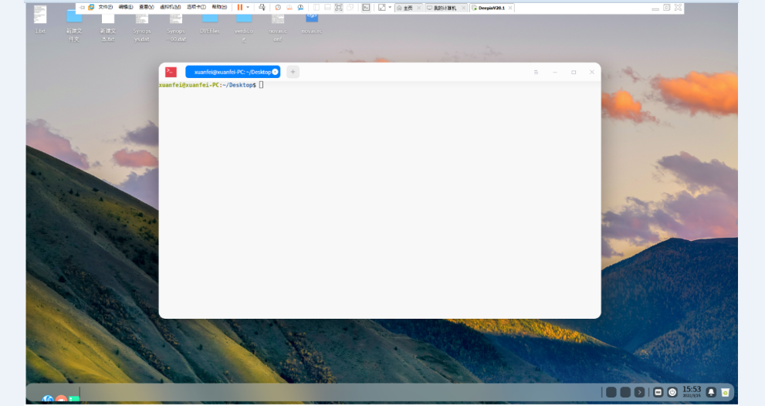Image resolution: width=765 pixels, height=406 pixels.
Task: Open the 编辑(E) menu
Action: click(125, 7)
